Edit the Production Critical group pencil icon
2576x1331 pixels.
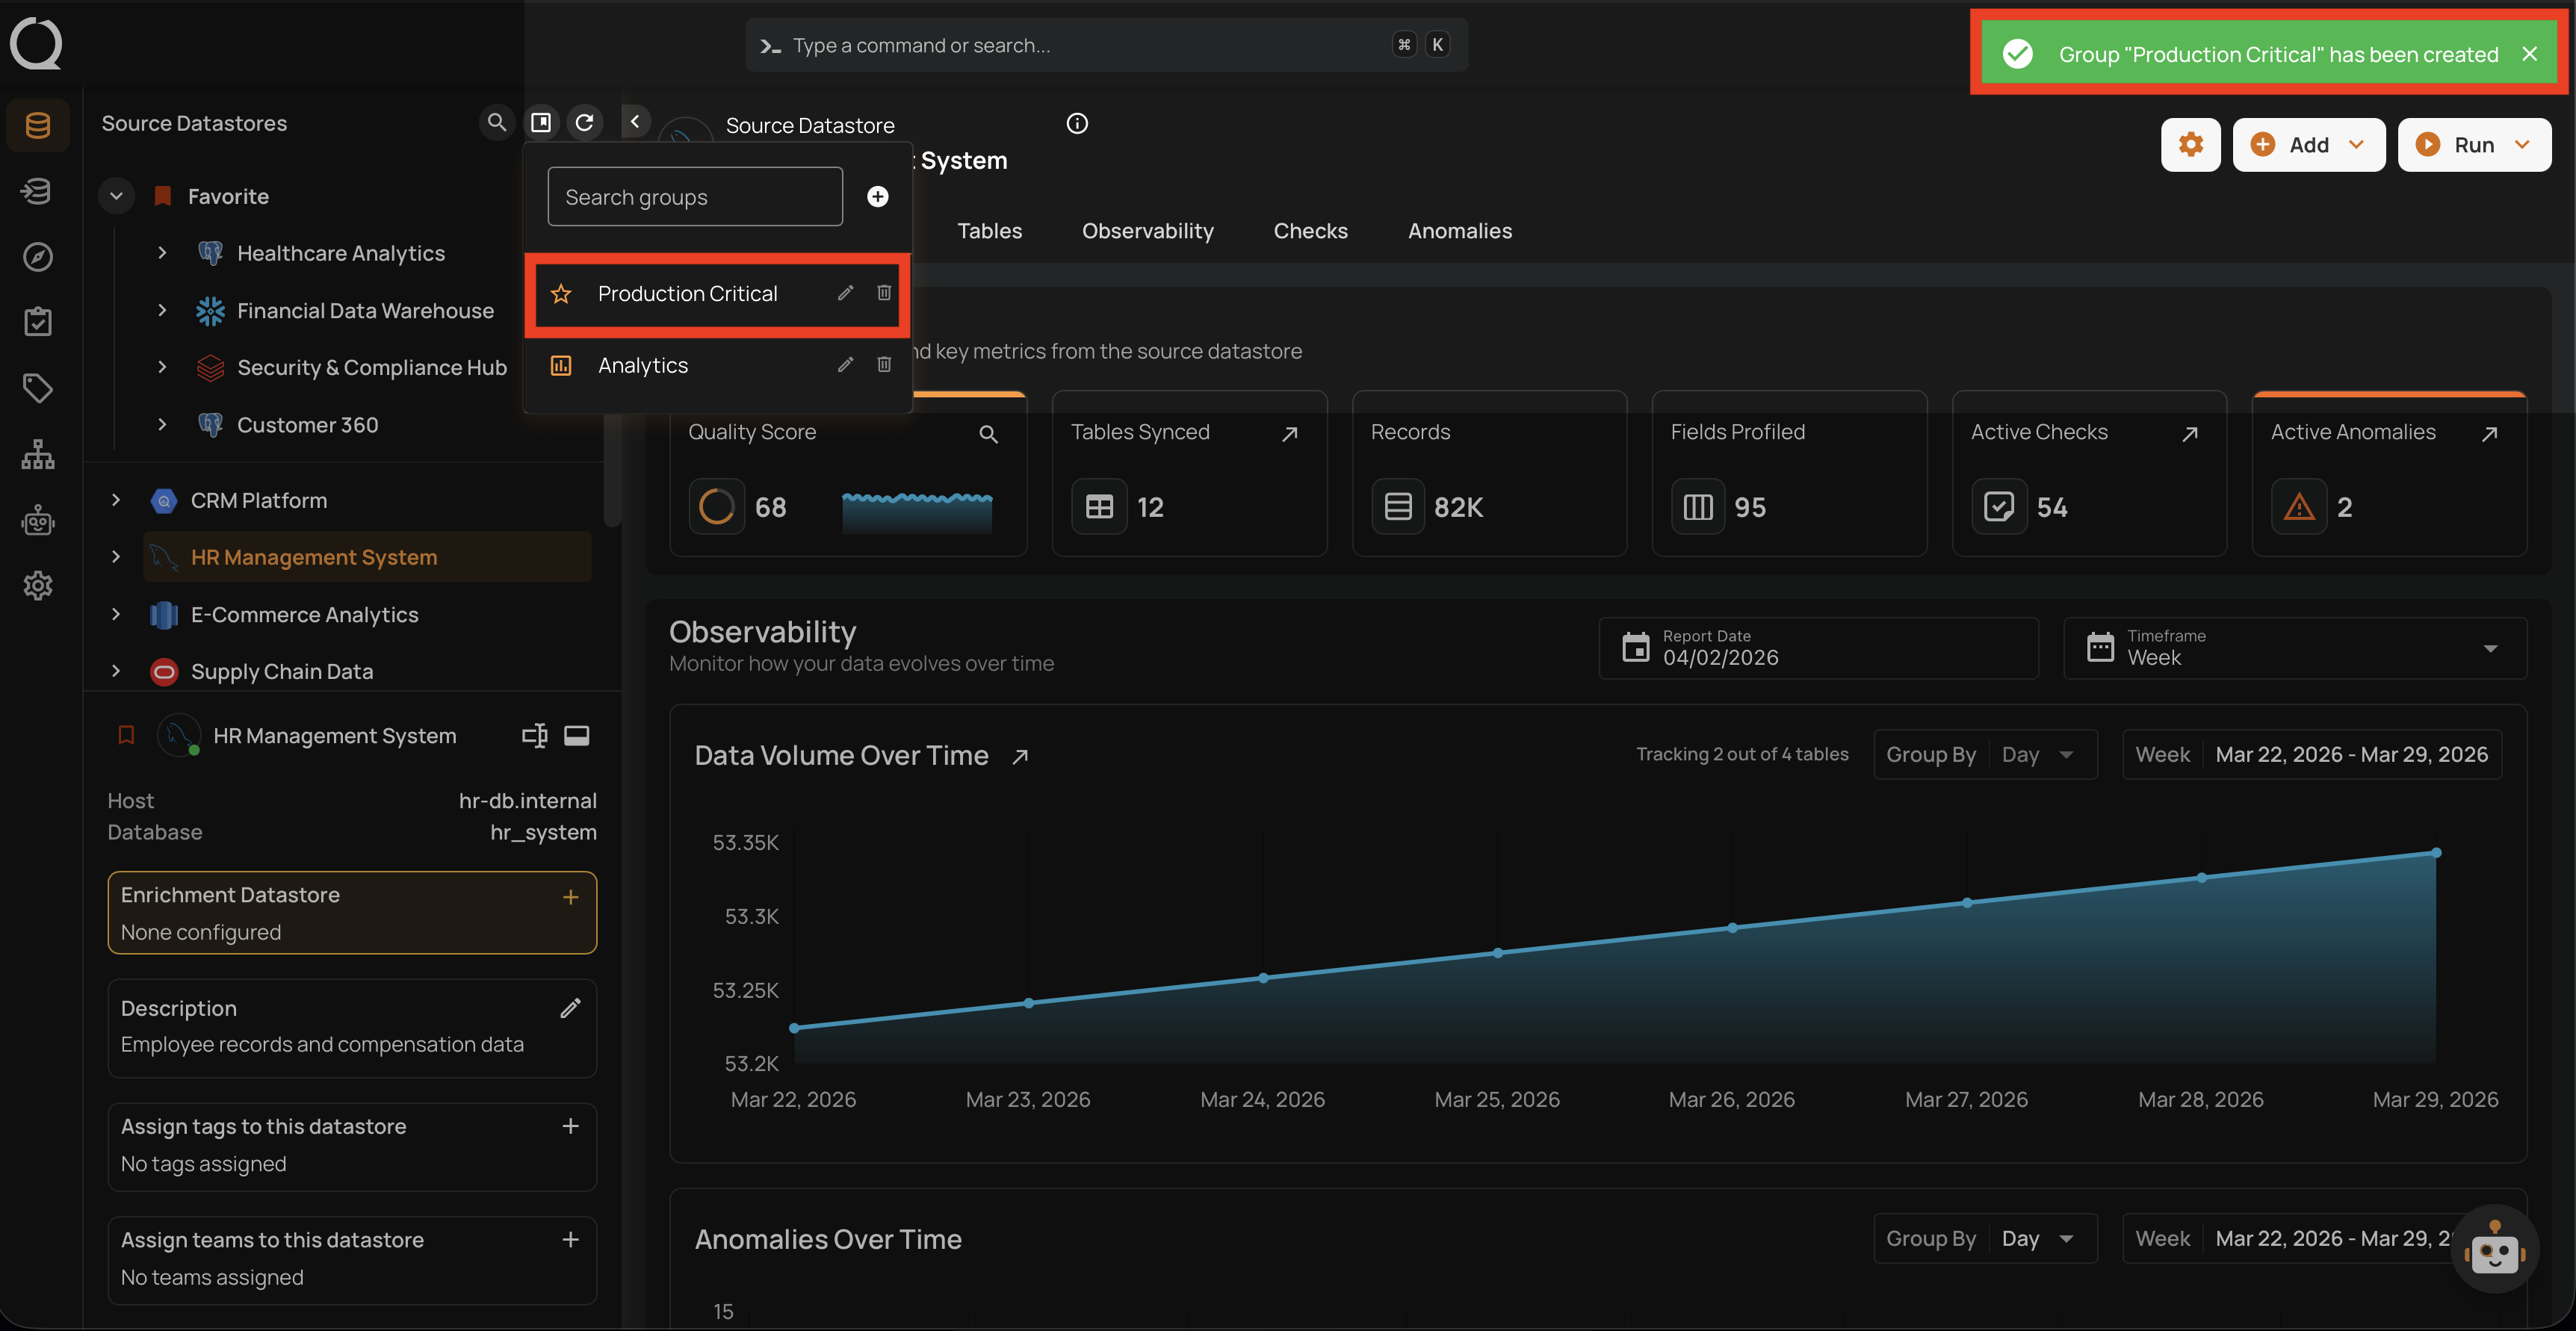(845, 292)
